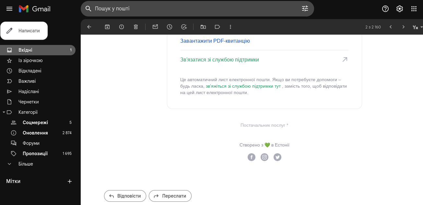This screenshot has height=205, width=423.
Task: Snooze this email
Action: tap(170, 27)
